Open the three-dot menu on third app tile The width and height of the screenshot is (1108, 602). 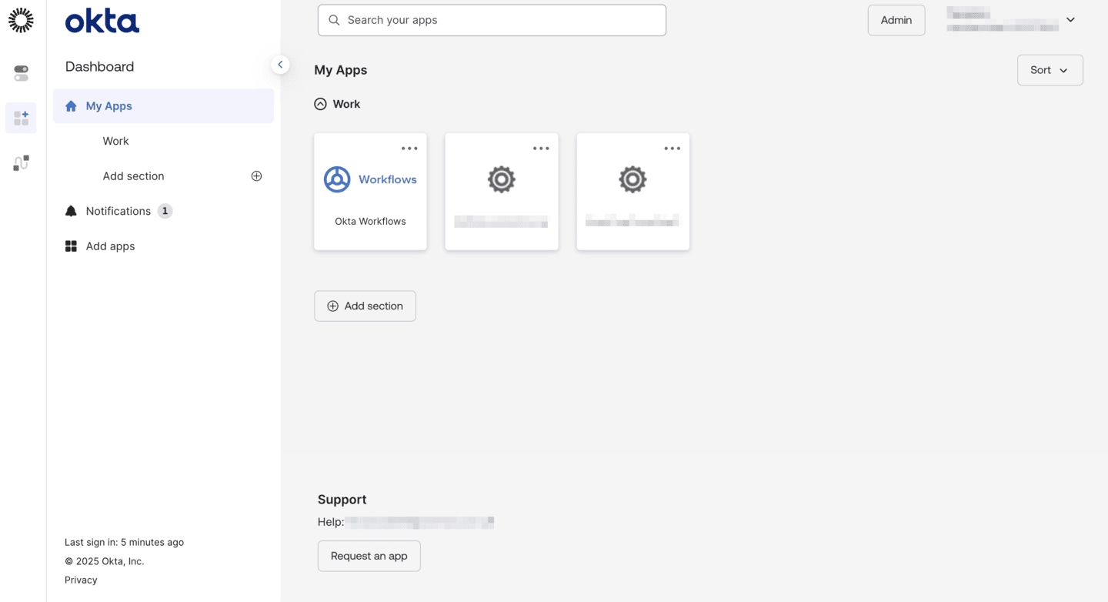point(672,149)
